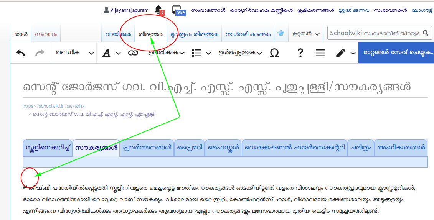The width and height of the screenshot is (434, 220).
Task: Open the bullet list structure dropdown
Action: pyautogui.click(x=201, y=53)
